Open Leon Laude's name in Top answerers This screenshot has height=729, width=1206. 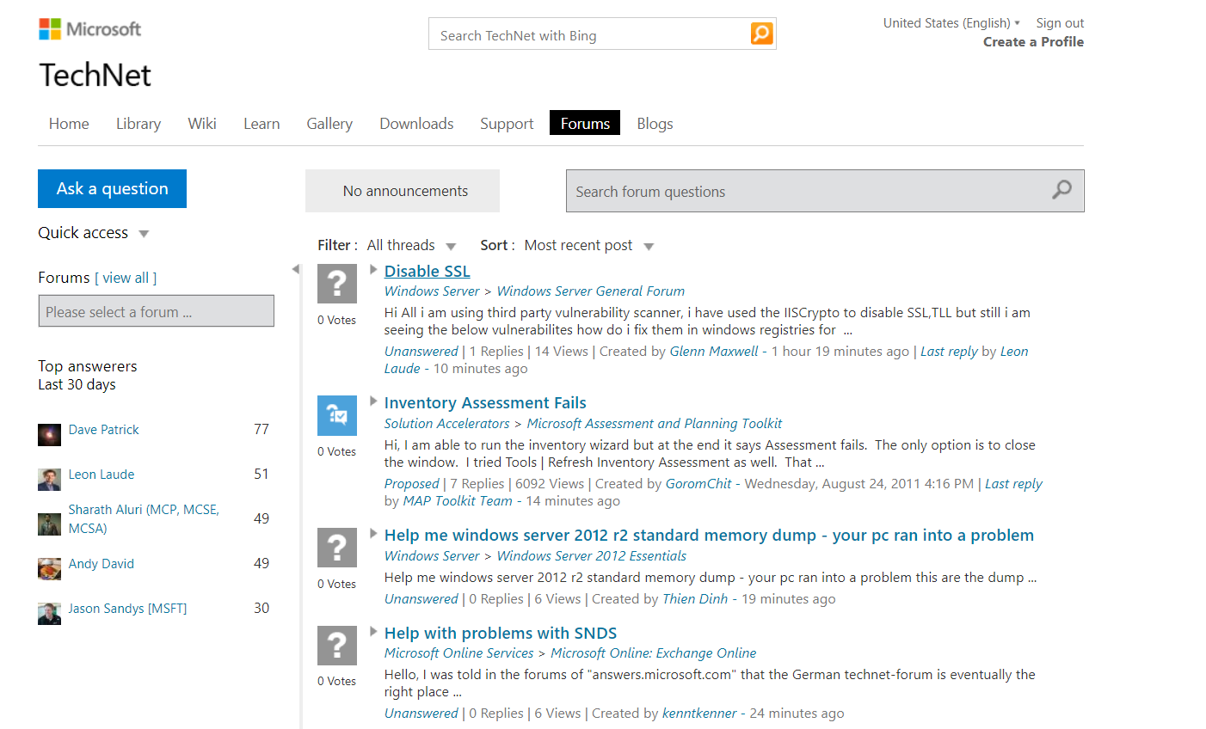[102, 475]
